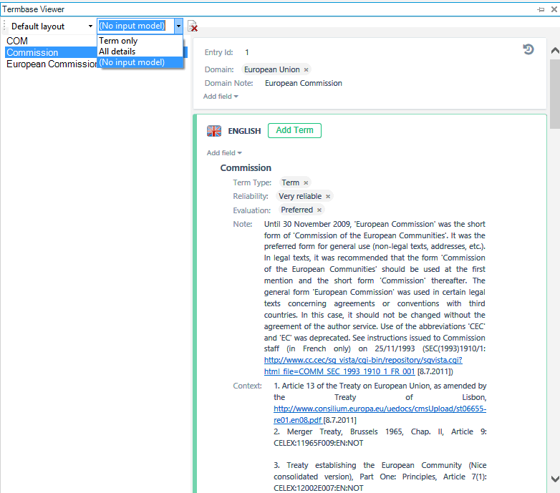Viewport: 560px width, 493px height.
Task: Close the Termbase Viewer panel
Action: 554,9
